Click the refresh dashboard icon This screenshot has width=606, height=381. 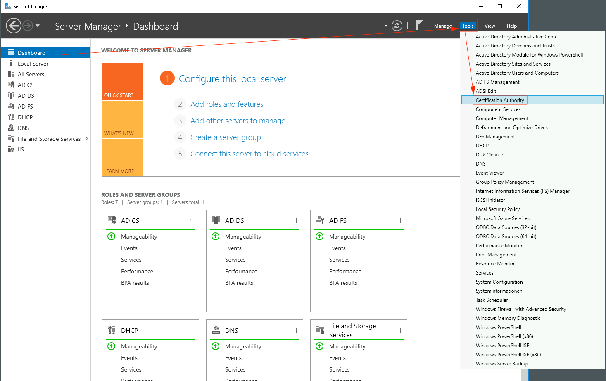(397, 26)
